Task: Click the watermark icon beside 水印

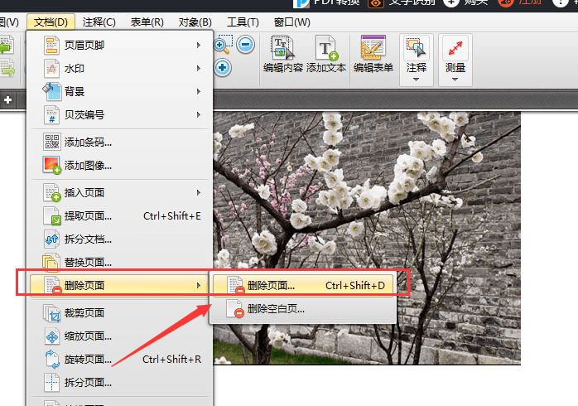Action: pyautogui.click(x=51, y=68)
